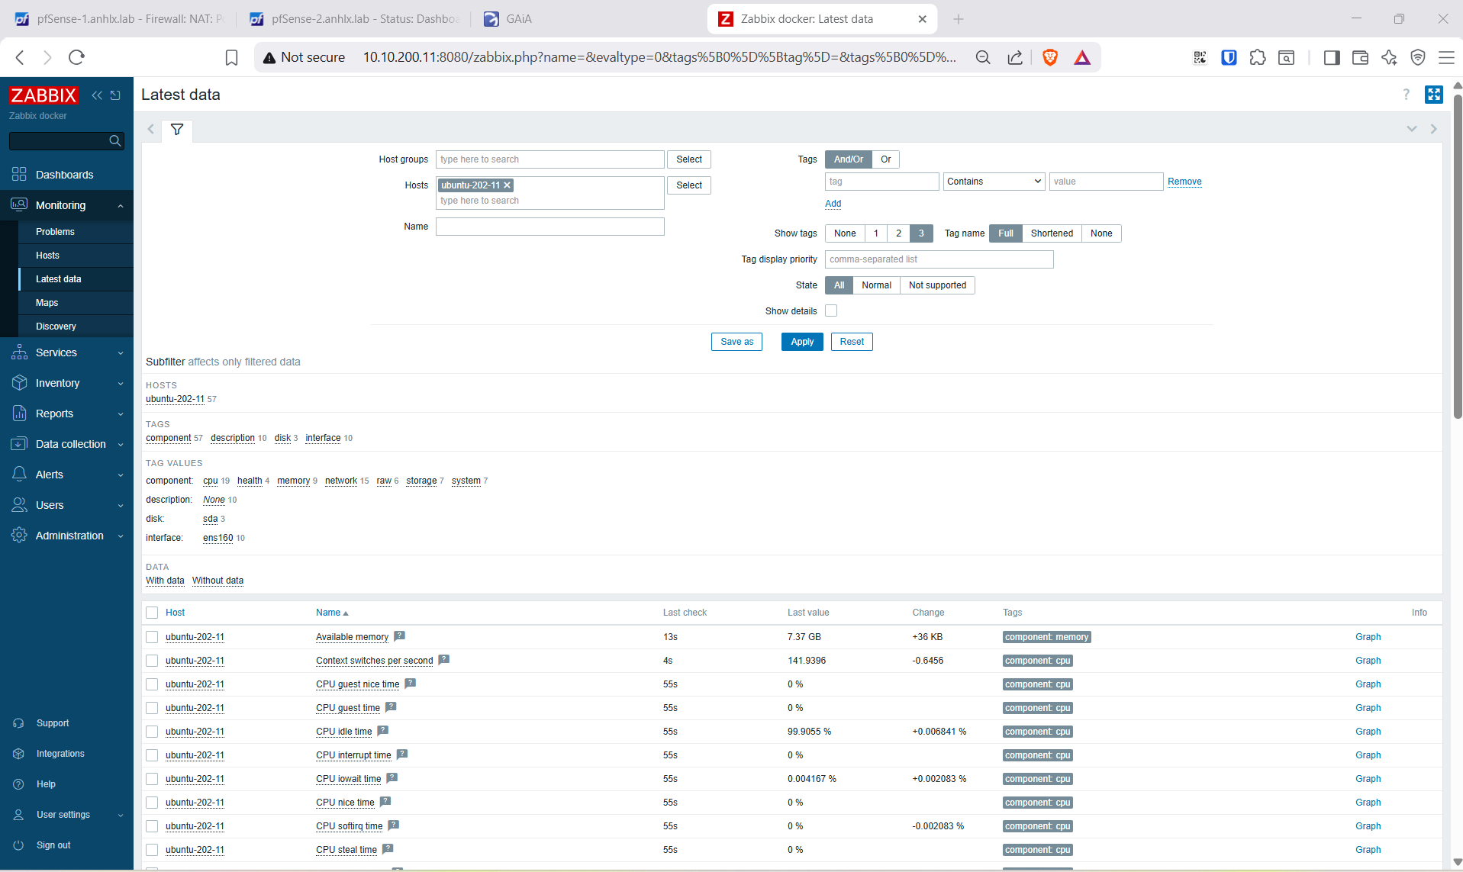Image resolution: width=1463 pixels, height=872 pixels.
Task: Open the Support link icon
Action: (x=18, y=723)
